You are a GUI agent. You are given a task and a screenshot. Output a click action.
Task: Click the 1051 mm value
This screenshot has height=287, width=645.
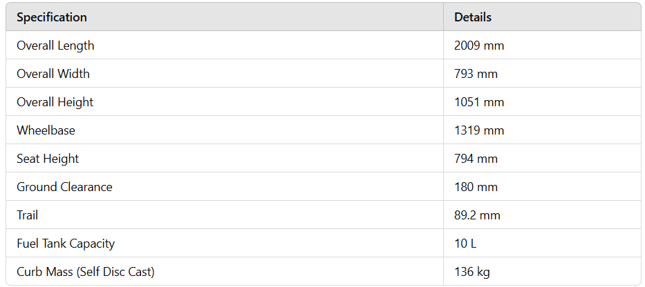479,102
